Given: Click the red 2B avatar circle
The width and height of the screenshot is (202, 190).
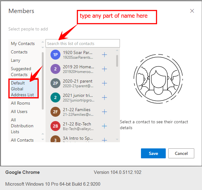Looking at the screenshot, I should point(55,126).
